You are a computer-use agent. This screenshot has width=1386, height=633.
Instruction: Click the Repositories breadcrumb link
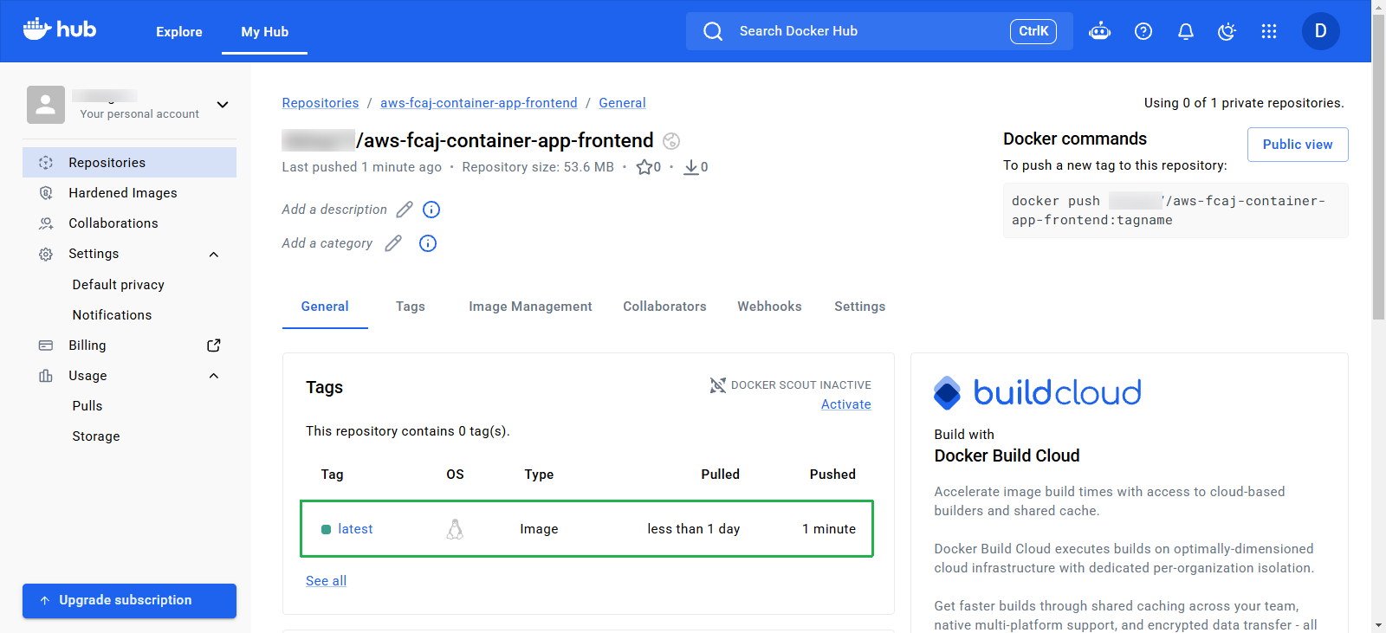coord(321,103)
